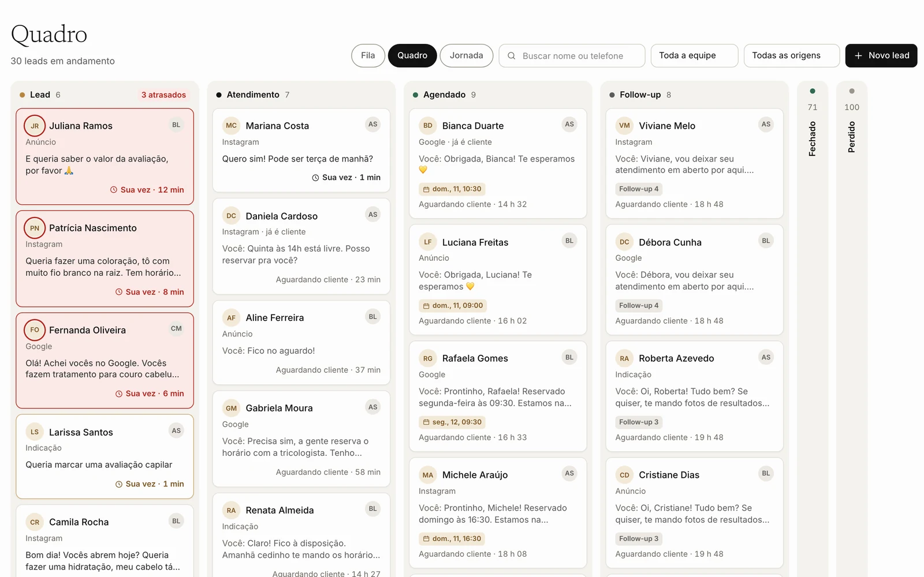Click the Follow-up 3 tag on Roberta Azevedo
924x577 pixels.
639,422
